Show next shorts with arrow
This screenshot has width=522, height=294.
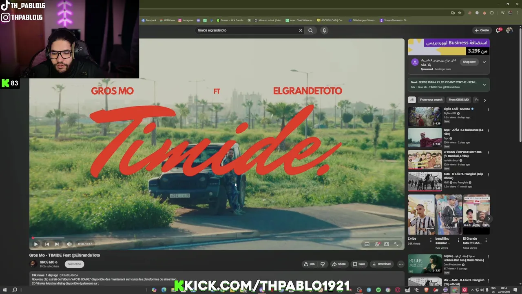pos(489,219)
